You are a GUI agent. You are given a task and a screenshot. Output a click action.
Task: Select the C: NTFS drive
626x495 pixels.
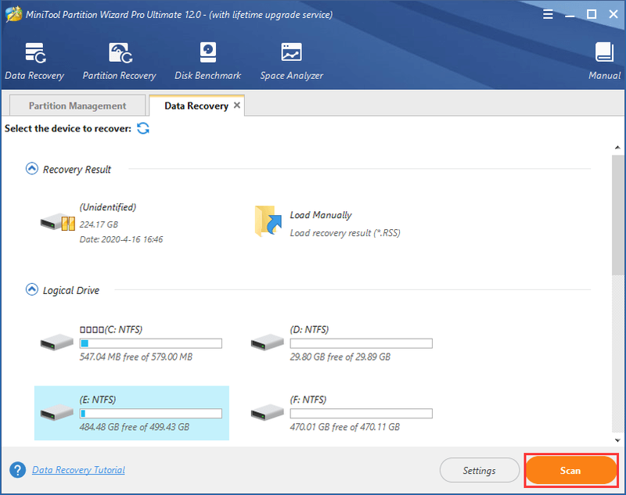(x=131, y=343)
